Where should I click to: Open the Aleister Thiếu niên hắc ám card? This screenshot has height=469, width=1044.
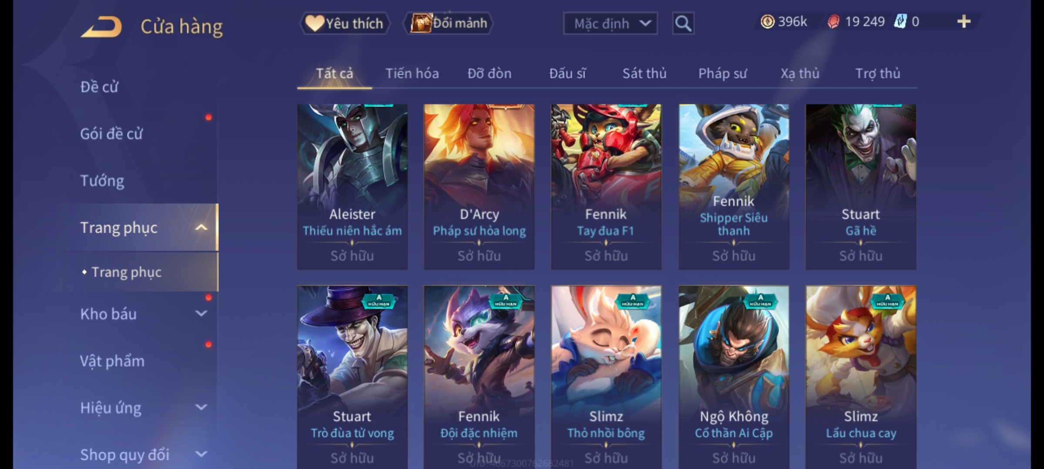tap(352, 187)
